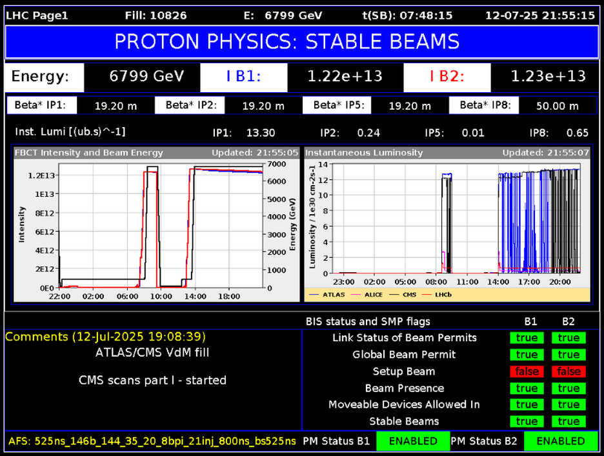Click Beam Presence B2 true indicator
The width and height of the screenshot is (604, 456).
(569, 388)
